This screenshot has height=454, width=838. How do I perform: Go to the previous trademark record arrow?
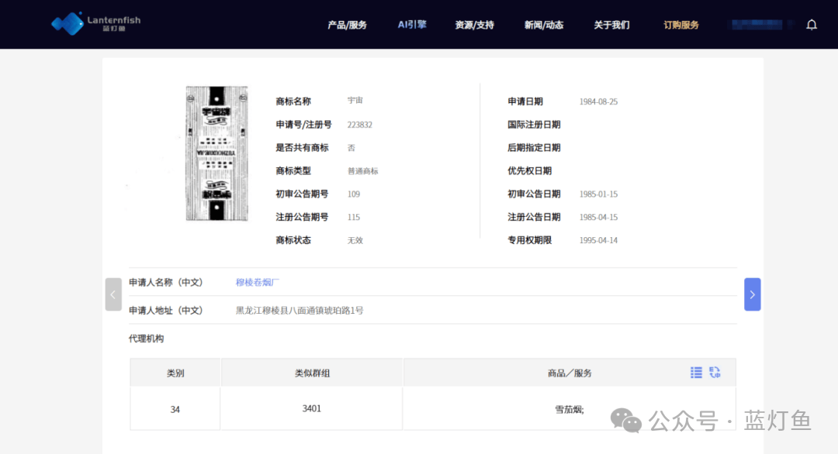[x=113, y=294]
